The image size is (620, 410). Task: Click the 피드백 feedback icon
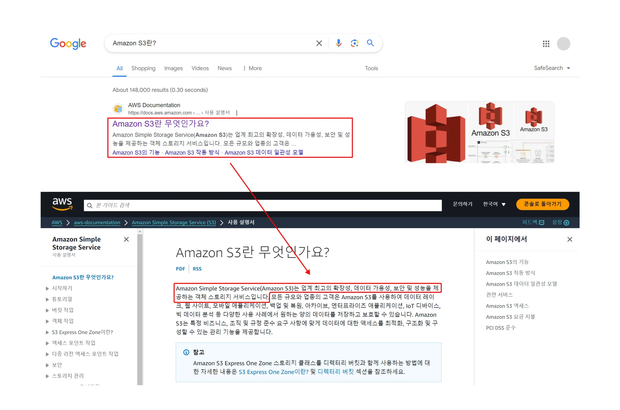542,222
